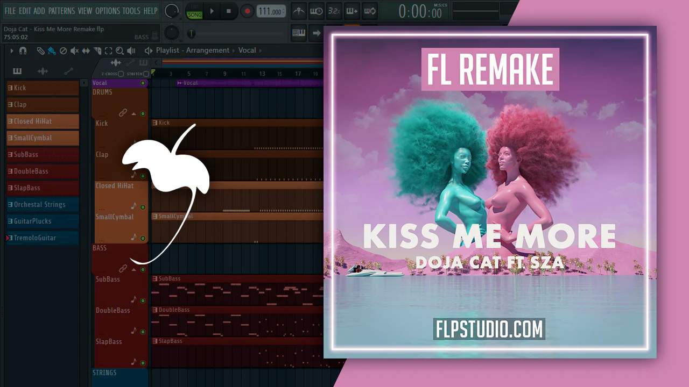
Task: Select the Clap pattern in picker
Action: pos(43,104)
